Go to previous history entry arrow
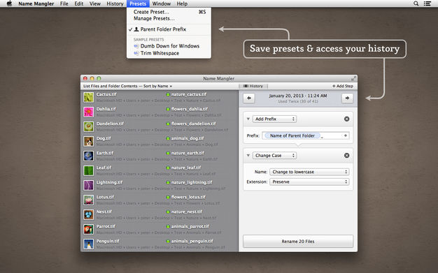Image resolution: width=438 pixels, height=273 pixels. 249,98
